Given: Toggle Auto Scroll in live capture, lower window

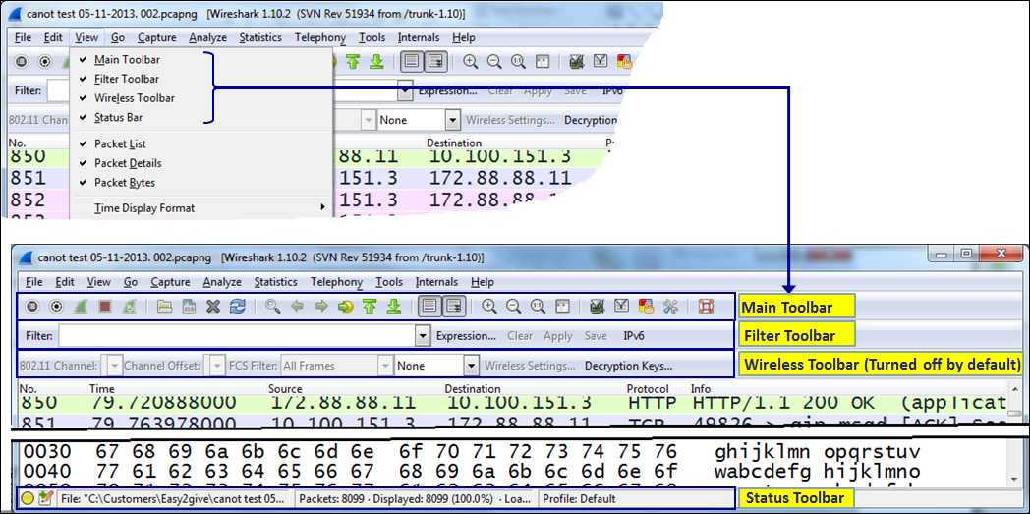Looking at the screenshot, I should click(x=454, y=306).
